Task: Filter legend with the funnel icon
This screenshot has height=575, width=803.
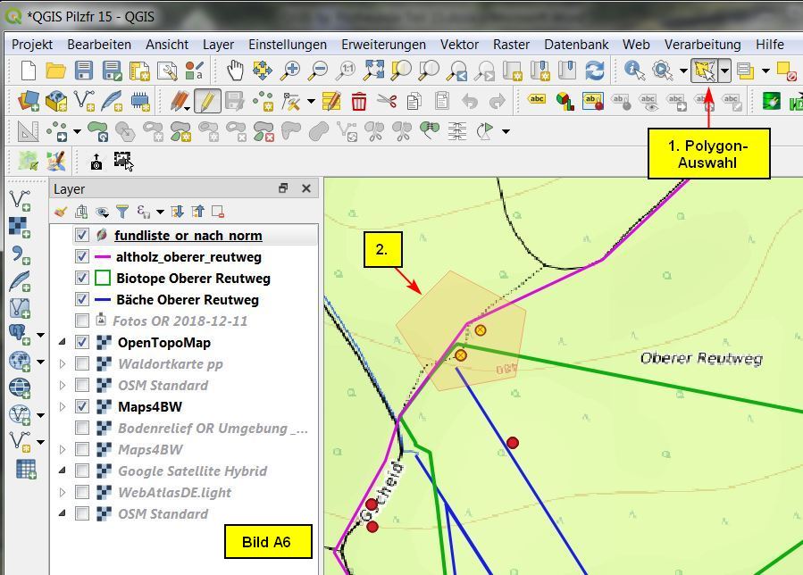Action: pos(122,212)
